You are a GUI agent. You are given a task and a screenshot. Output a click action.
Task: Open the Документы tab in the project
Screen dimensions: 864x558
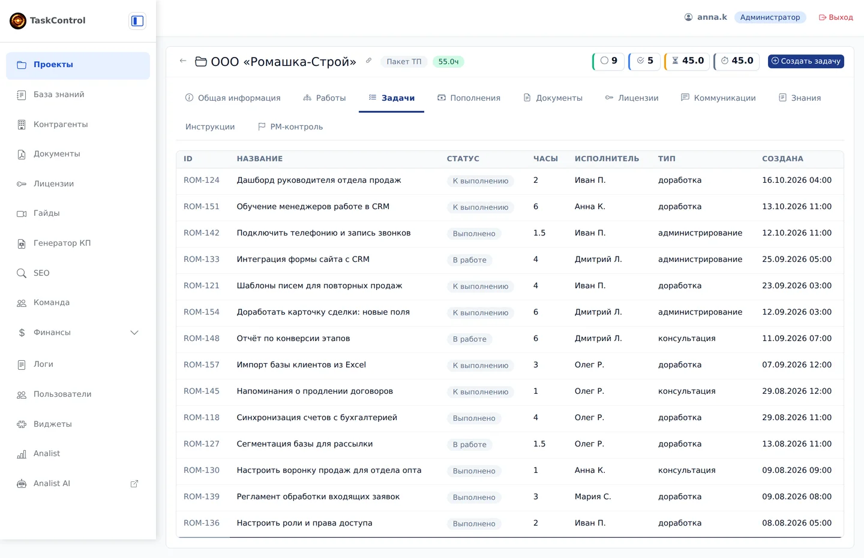coord(553,98)
